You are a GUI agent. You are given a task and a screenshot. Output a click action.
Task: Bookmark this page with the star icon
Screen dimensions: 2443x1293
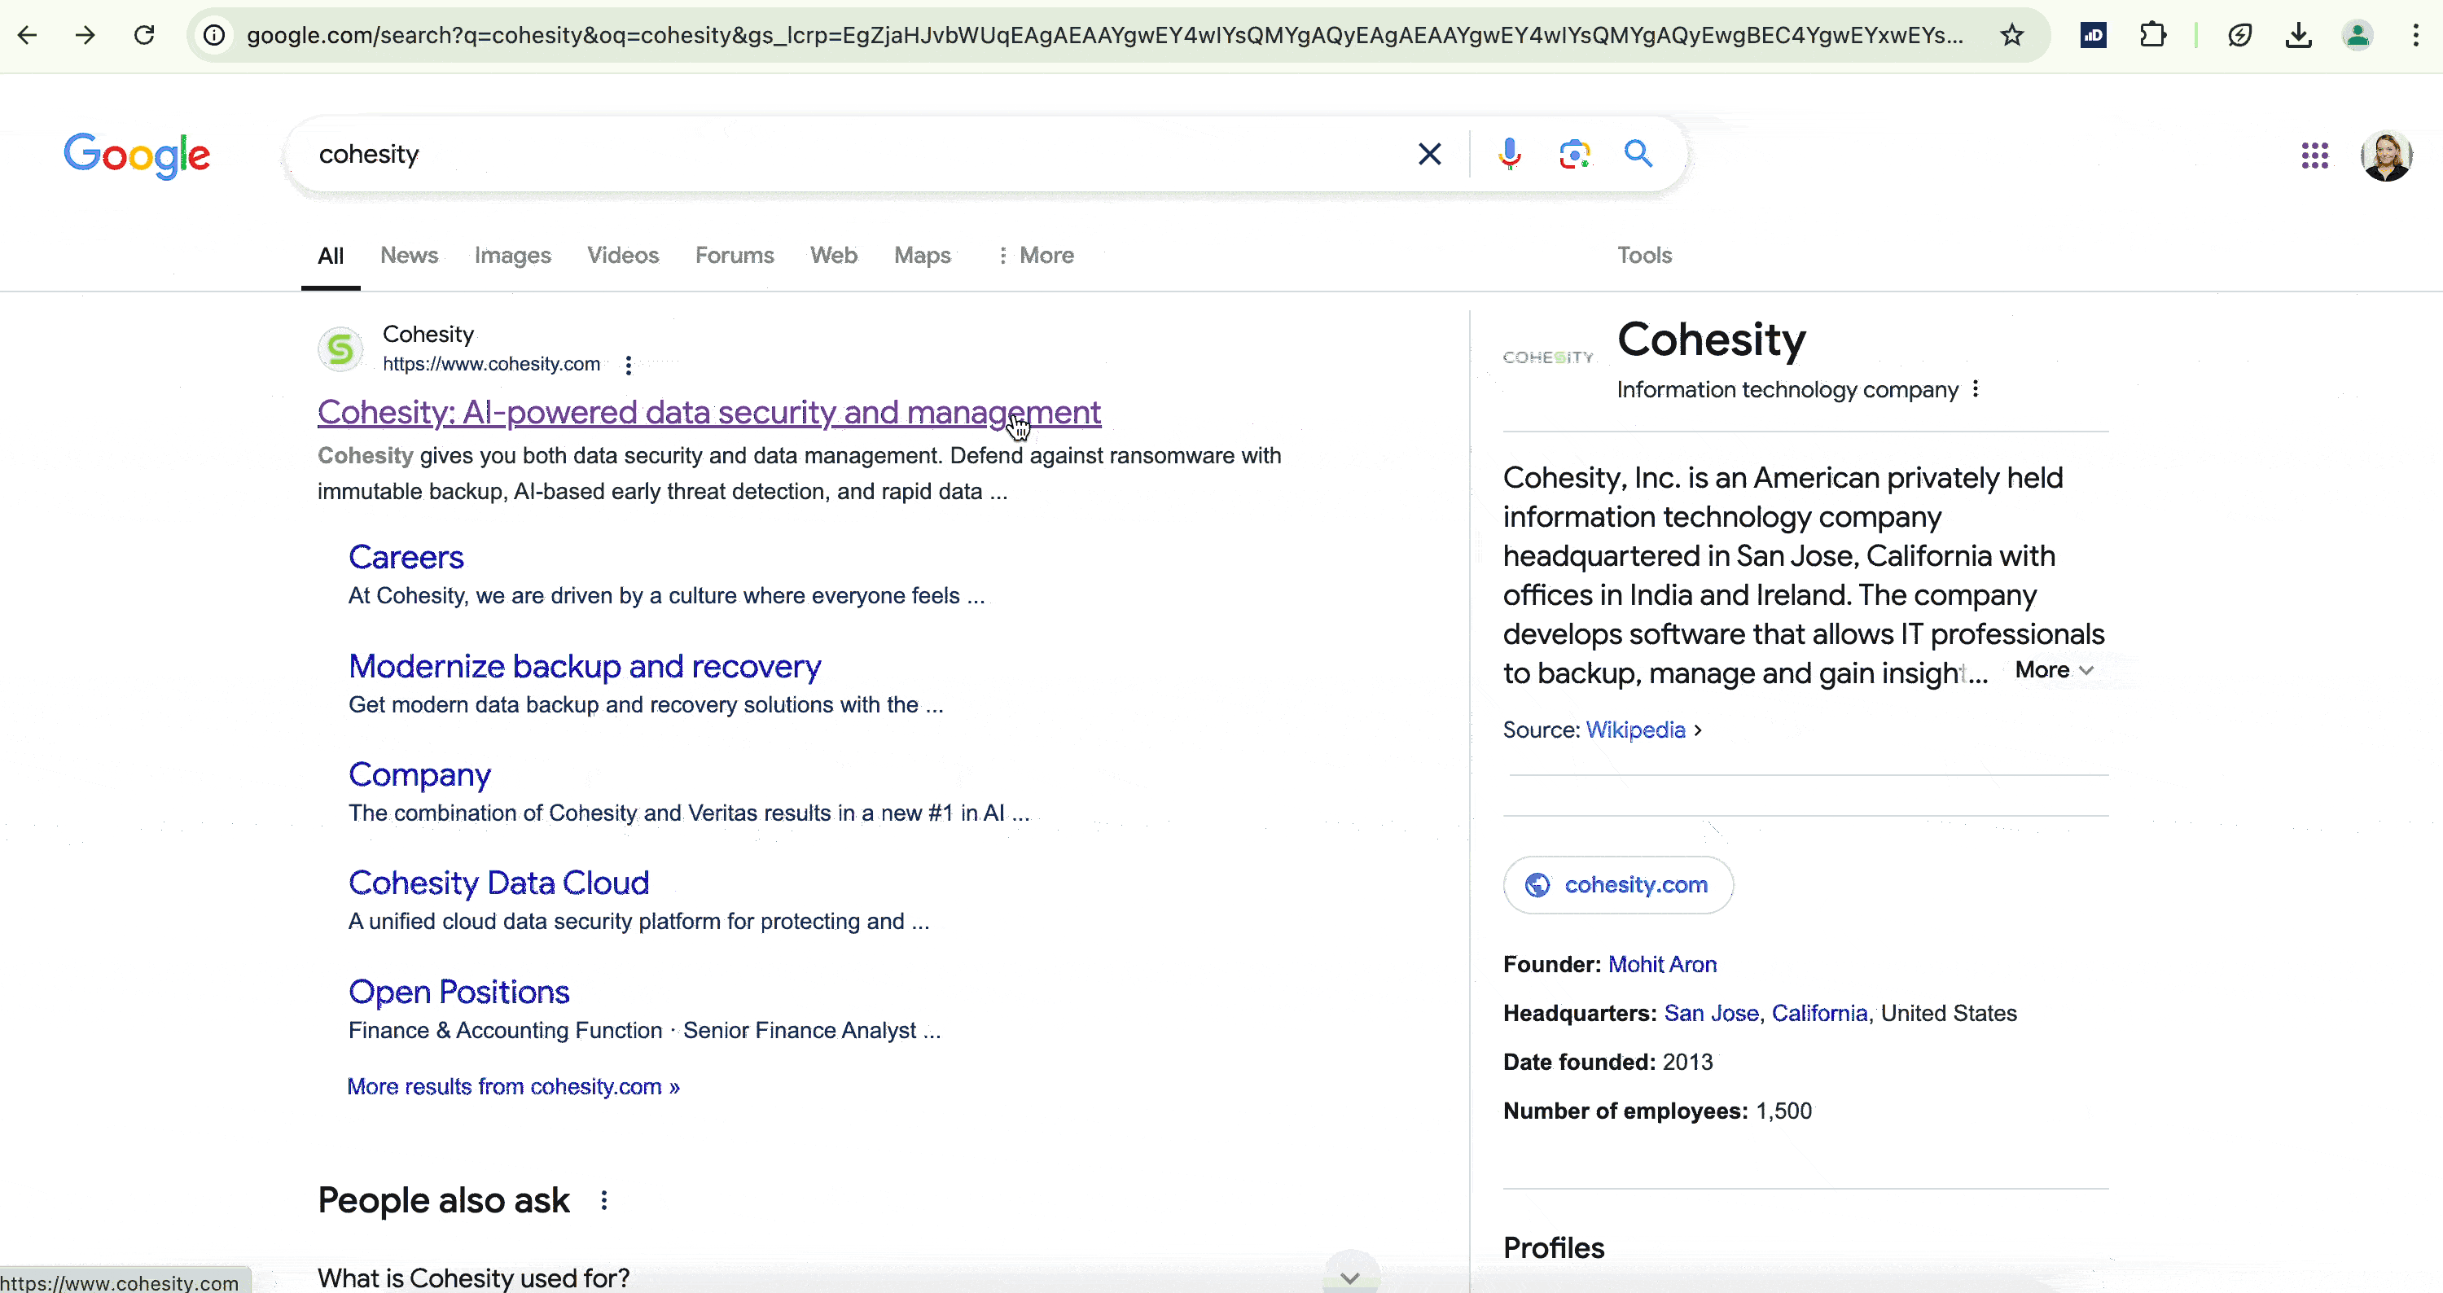2011,35
